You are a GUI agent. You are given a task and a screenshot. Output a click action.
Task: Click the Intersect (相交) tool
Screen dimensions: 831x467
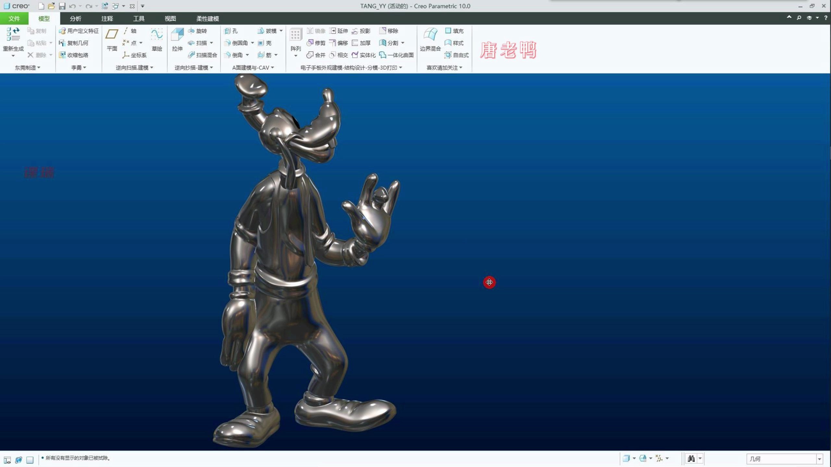point(339,55)
